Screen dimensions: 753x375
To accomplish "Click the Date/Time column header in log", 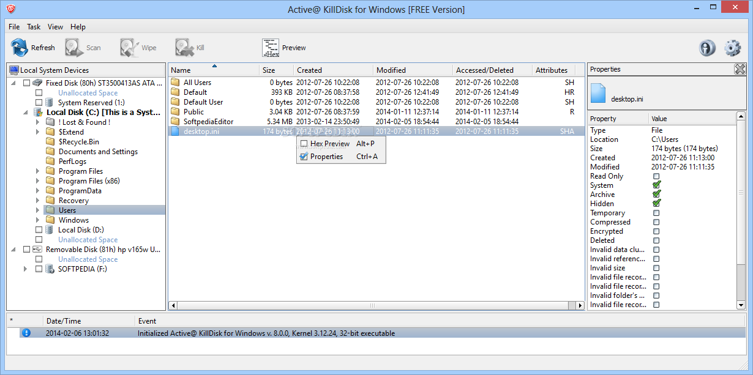I will coord(89,321).
